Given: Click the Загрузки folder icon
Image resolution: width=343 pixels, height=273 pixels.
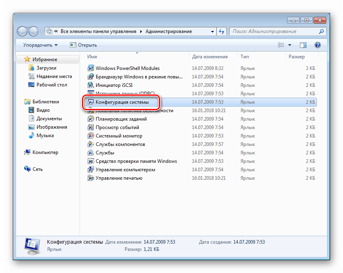Looking at the screenshot, I should click(31, 68).
